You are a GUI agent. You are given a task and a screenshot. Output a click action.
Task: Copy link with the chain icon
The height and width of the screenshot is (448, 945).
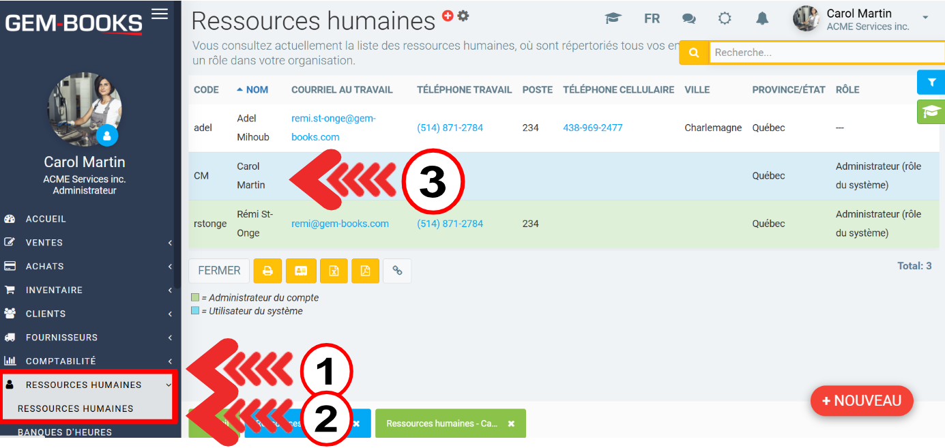(x=397, y=271)
